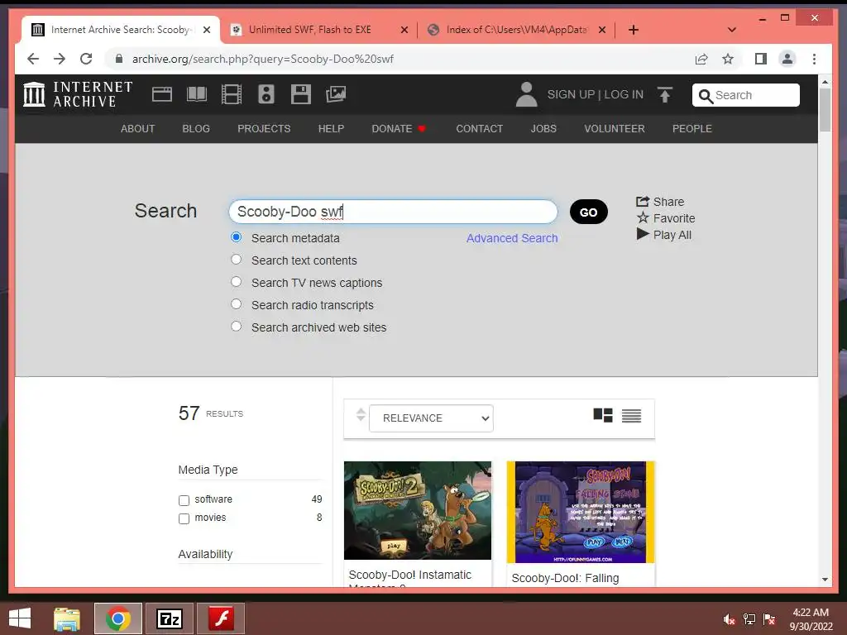The height and width of the screenshot is (635, 847).
Task: Close the Unlimited SWF tab
Action: tap(404, 31)
